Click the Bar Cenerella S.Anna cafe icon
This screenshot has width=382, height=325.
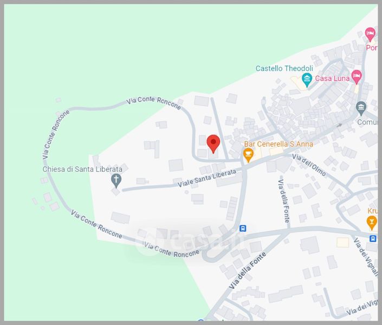[248, 155]
